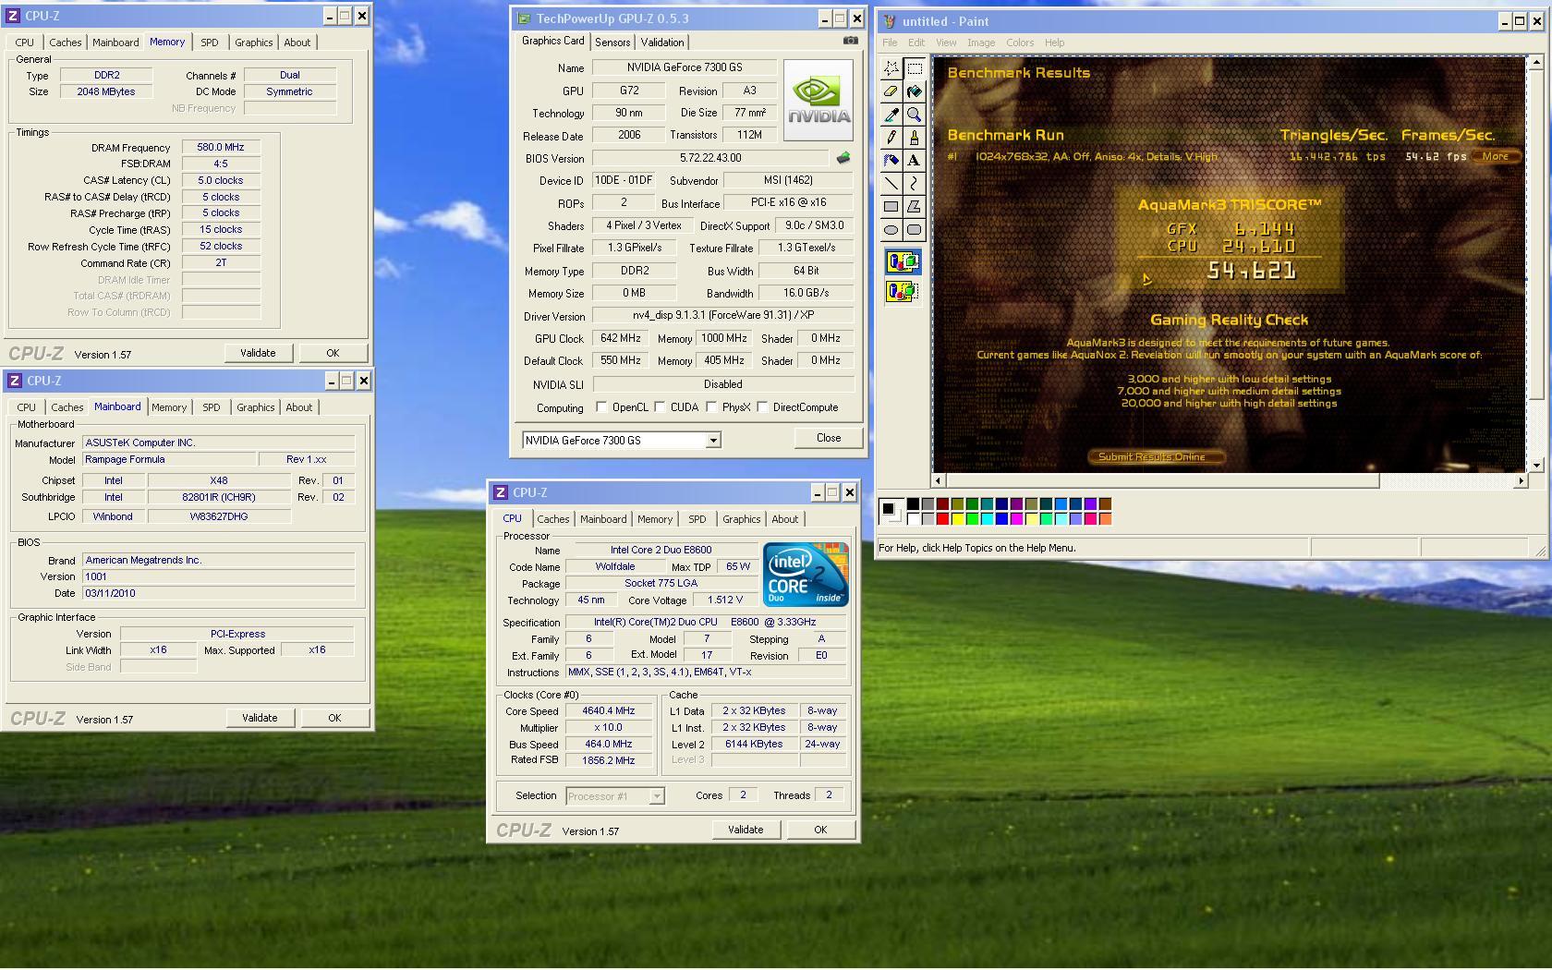This screenshot has height=970, width=1552.
Task: Activate the Pick Color eyedropper tool
Action: click(x=891, y=115)
